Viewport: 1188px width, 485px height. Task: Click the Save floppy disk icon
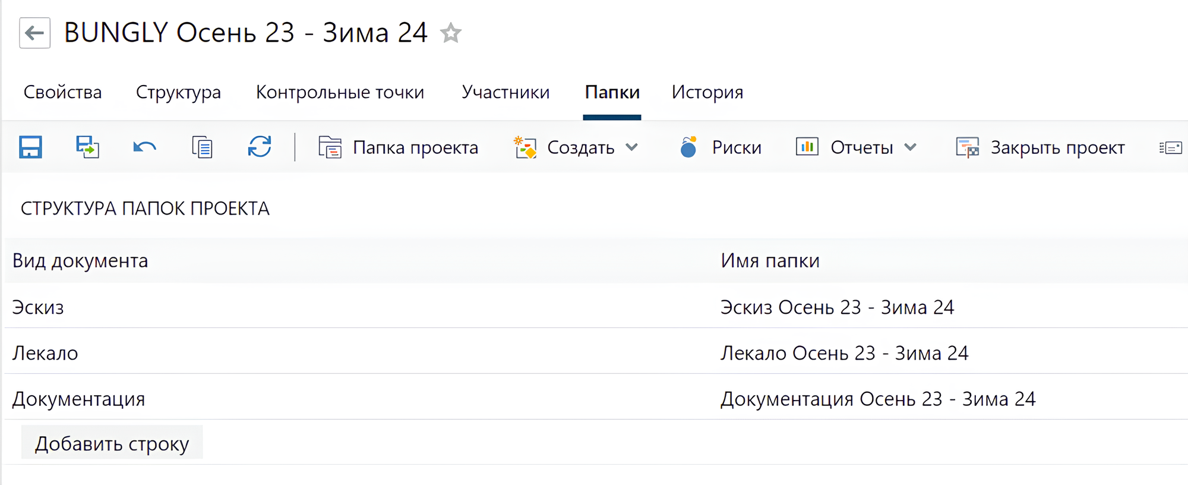[x=30, y=147]
